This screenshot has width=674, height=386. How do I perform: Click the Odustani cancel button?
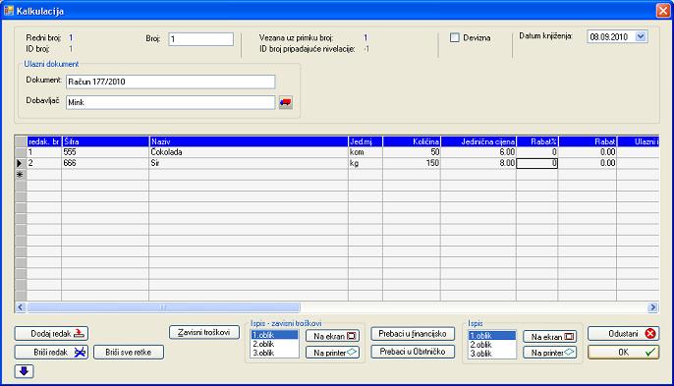(623, 334)
